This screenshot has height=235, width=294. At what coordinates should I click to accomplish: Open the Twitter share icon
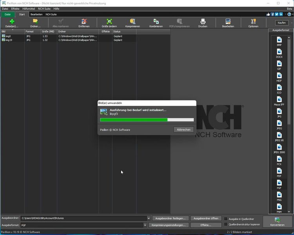tap(277, 14)
